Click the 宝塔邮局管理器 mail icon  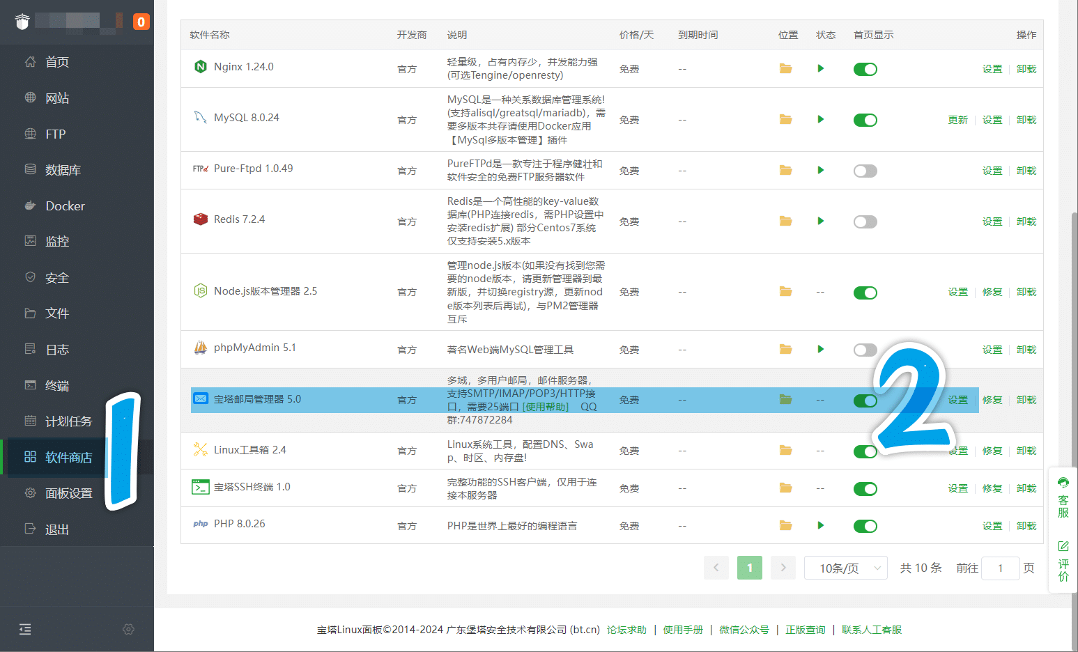(201, 398)
